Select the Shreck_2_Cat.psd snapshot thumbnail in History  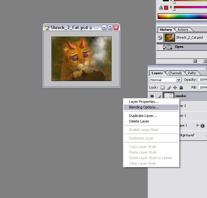[x=170, y=38]
